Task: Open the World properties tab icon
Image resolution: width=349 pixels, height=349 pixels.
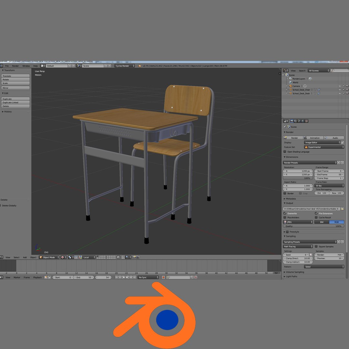Action: coord(303,121)
